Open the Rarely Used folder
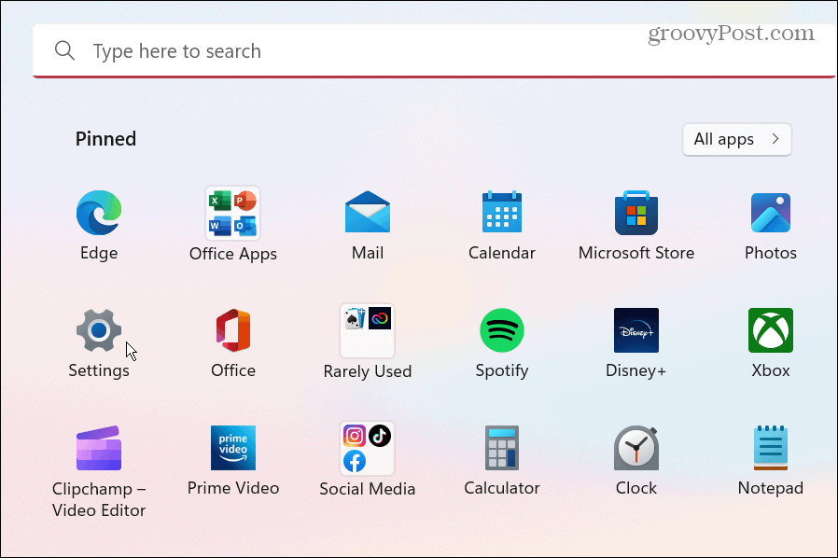 (x=367, y=331)
